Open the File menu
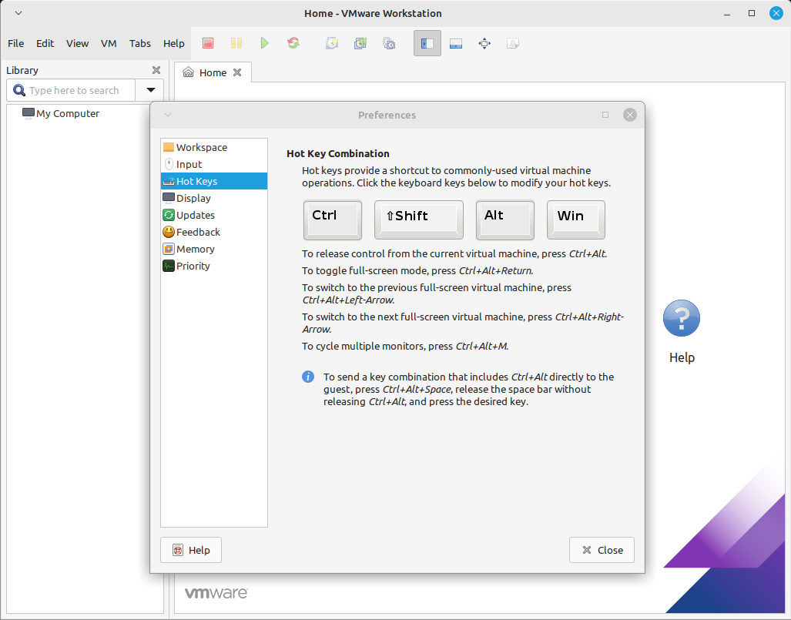Screen dimensions: 791x620 point(15,43)
